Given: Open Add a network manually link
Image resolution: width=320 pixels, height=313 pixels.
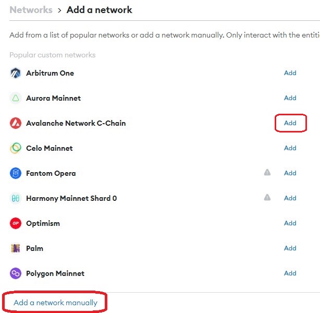Looking at the screenshot, I should (55, 303).
